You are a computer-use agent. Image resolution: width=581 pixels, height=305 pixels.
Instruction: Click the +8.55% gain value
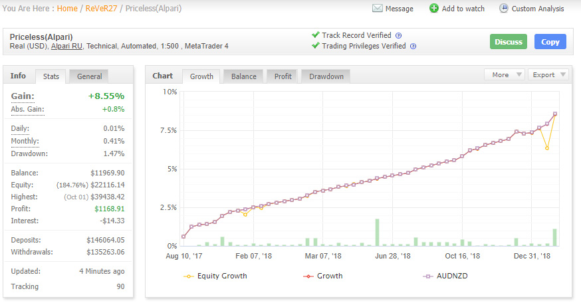tap(106, 96)
